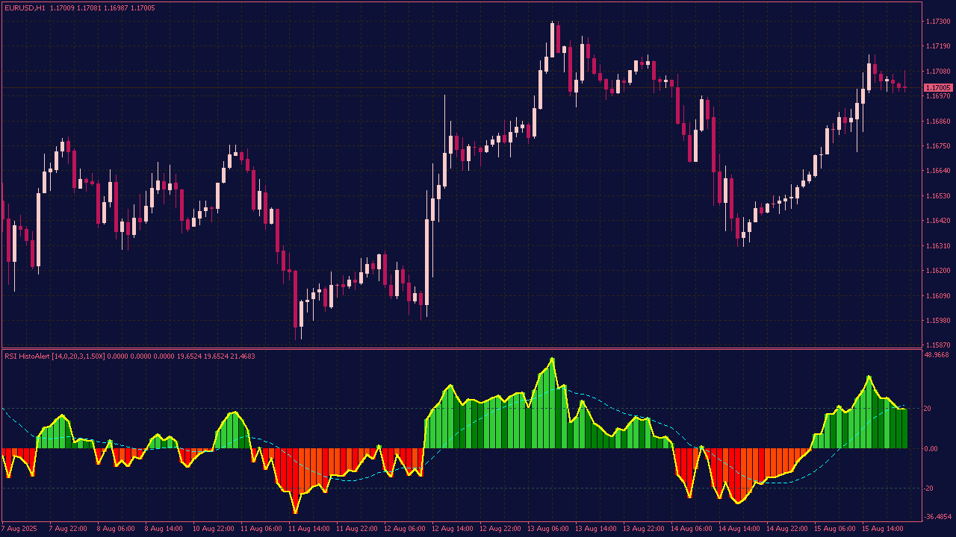This screenshot has width=956, height=537.
Task: Click the last candlestick on the right
Action: 904,87
